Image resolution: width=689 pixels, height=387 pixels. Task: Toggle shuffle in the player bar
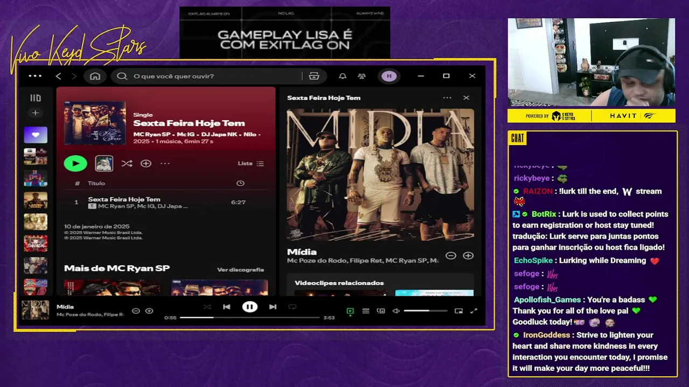tap(207, 307)
